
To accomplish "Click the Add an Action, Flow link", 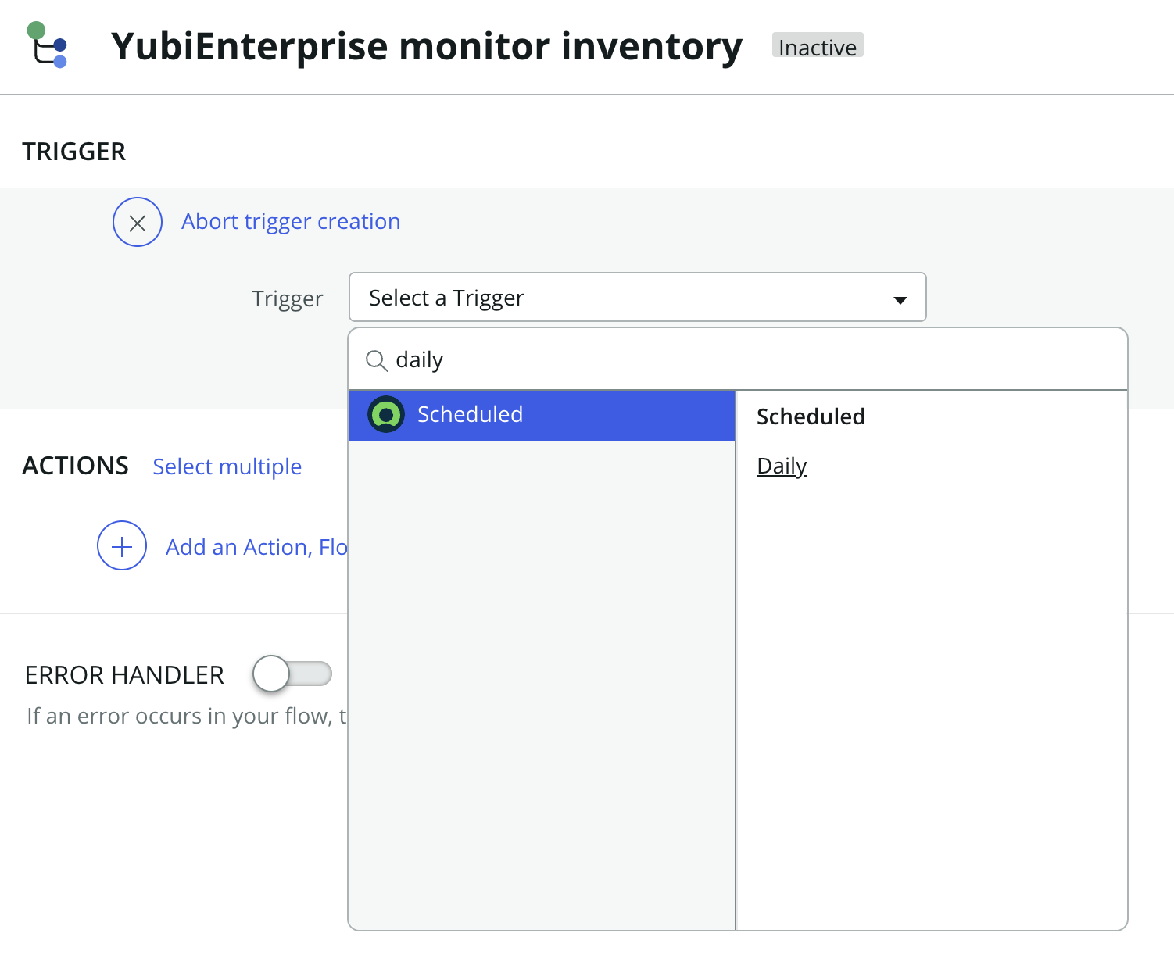I will point(256,547).
